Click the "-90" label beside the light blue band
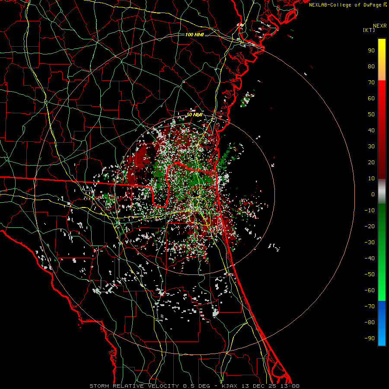 click(370, 338)
